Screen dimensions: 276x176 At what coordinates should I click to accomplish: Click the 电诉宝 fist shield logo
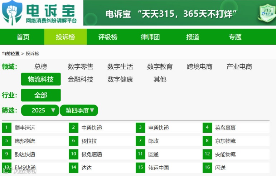[12, 13]
